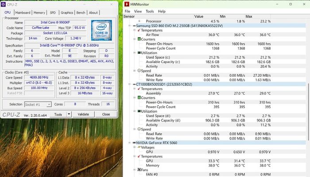
Task: Open the File menu in HWMonitor
Action: pyautogui.click(x=128, y=11)
